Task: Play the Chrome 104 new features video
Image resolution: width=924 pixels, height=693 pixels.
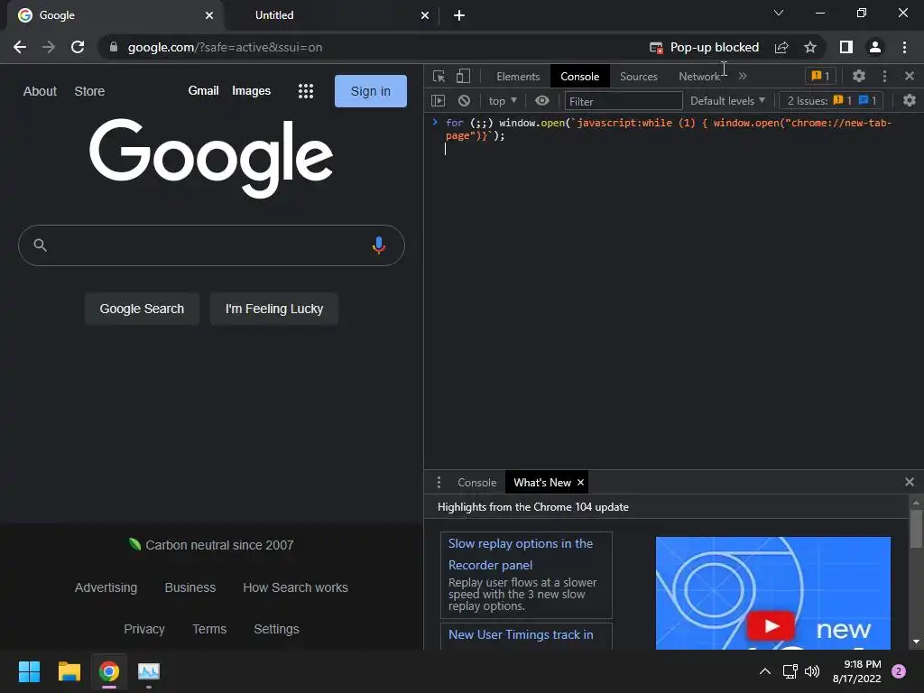Action: (771, 626)
